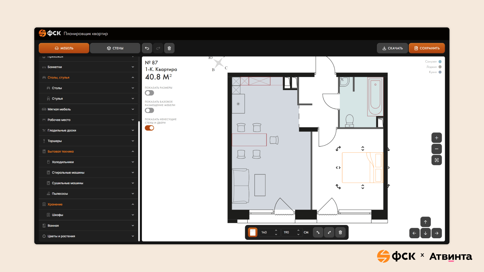This screenshot has width=484, height=272.
Task: Enable the Показать размеры toggle
Action: click(149, 93)
